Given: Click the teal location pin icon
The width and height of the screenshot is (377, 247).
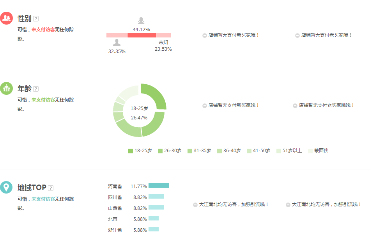Looking at the screenshot, I should pyautogui.click(x=7, y=187).
